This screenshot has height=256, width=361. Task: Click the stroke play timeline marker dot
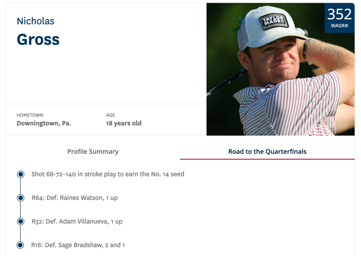point(20,174)
